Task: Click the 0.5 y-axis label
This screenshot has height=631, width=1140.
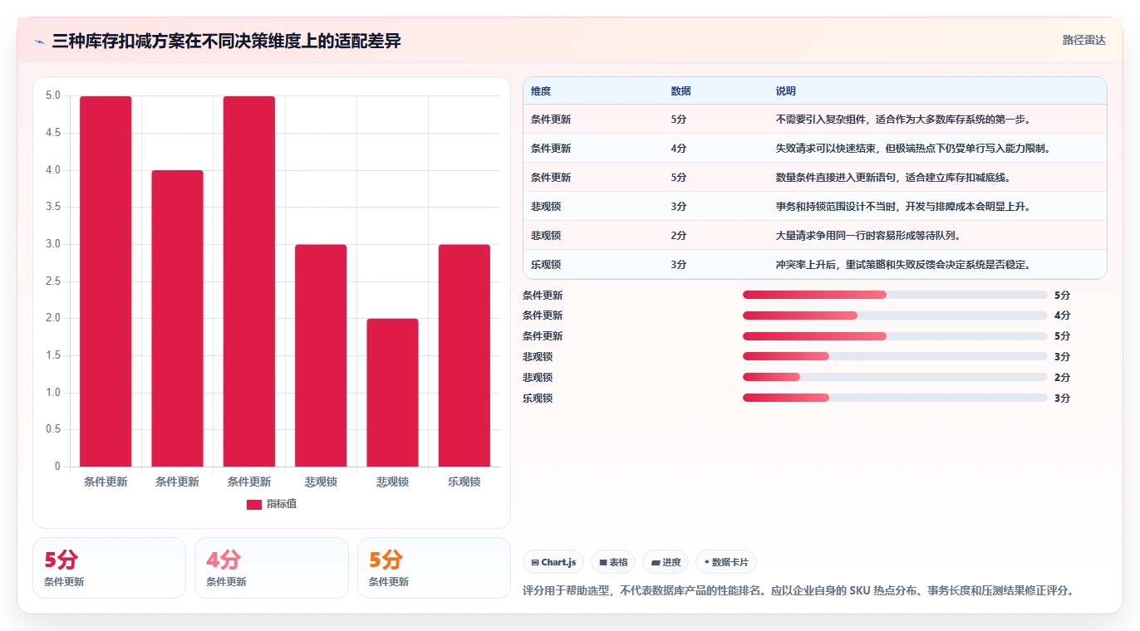Action: pos(52,429)
